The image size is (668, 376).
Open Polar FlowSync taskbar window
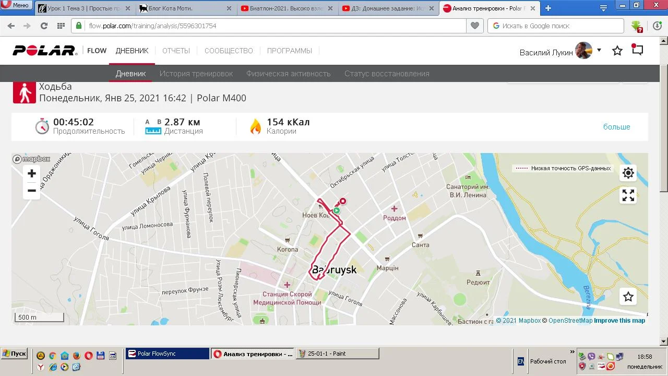click(168, 354)
